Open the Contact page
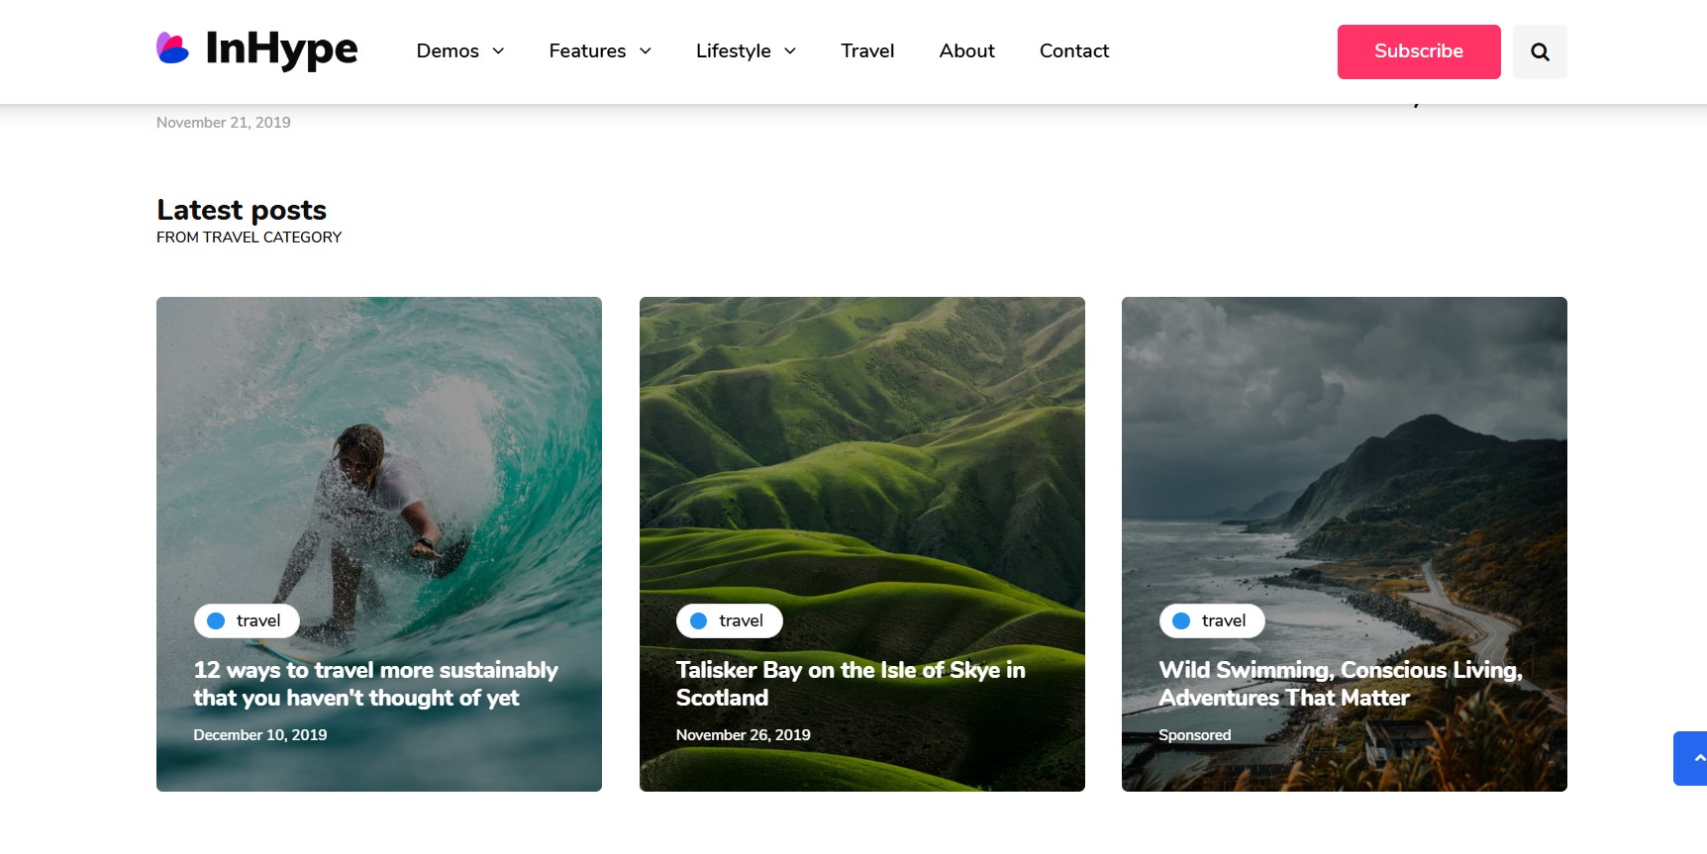 pyautogui.click(x=1074, y=50)
